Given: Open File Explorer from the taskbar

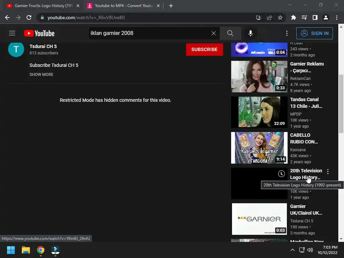Looking at the screenshot, I should 26,250.
